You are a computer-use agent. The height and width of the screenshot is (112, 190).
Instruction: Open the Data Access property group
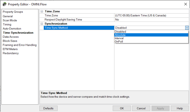pos(11,37)
